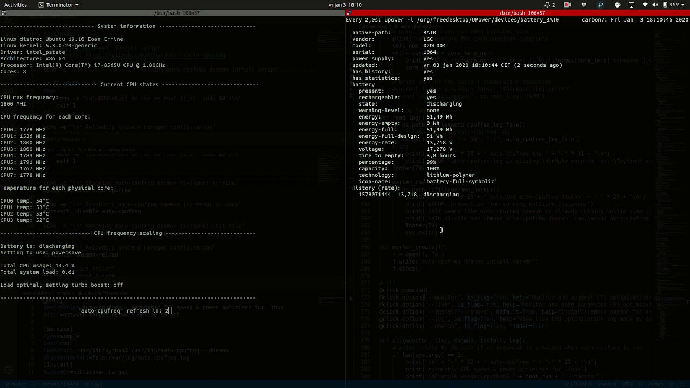The height and width of the screenshot is (388, 690).
Task: Toggle the Caffeine coffee cup icon
Action: pyautogui.click(x=618, y=5)
